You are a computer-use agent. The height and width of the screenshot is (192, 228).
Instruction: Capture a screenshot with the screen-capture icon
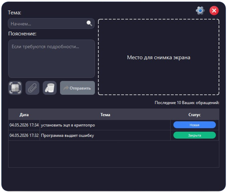click(x=15, y=88)
